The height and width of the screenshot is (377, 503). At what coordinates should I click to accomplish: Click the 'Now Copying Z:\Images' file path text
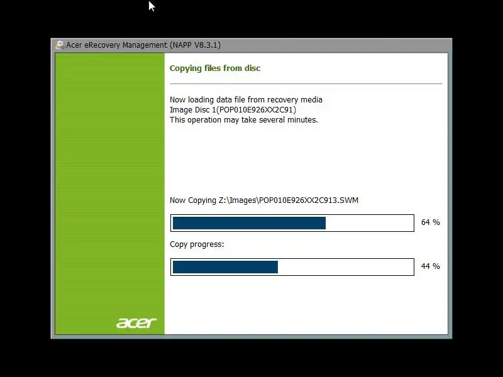point(264,200)
